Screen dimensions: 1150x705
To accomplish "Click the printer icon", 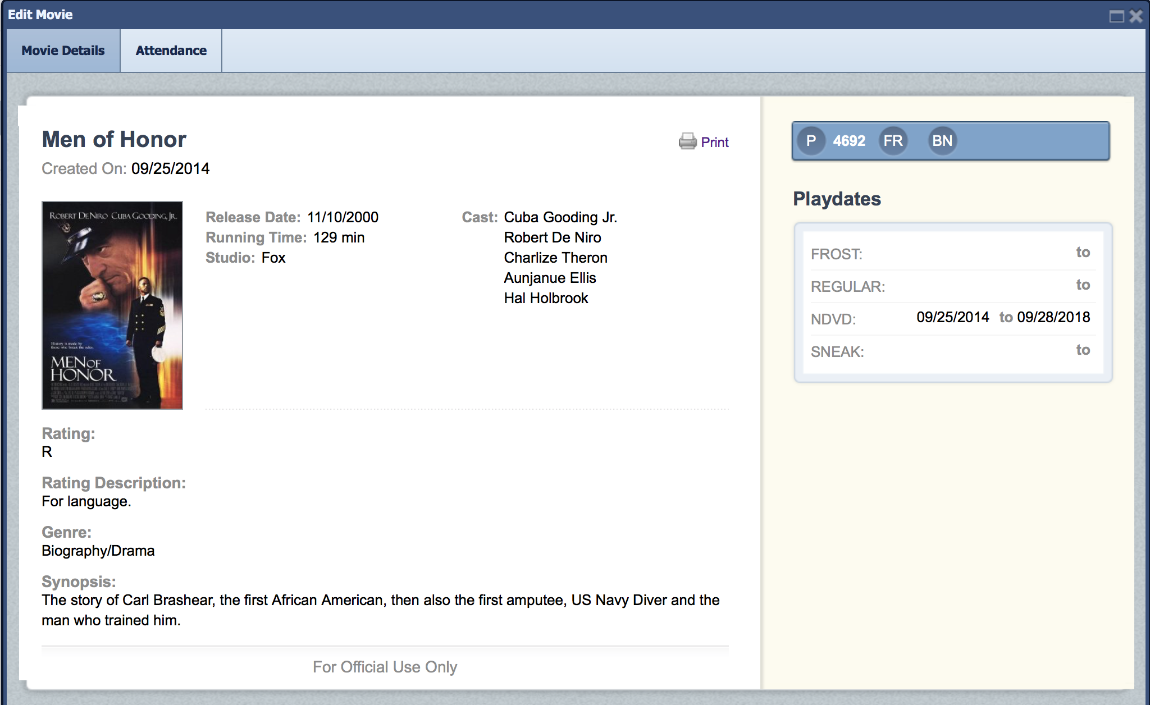I will [687, 141].
